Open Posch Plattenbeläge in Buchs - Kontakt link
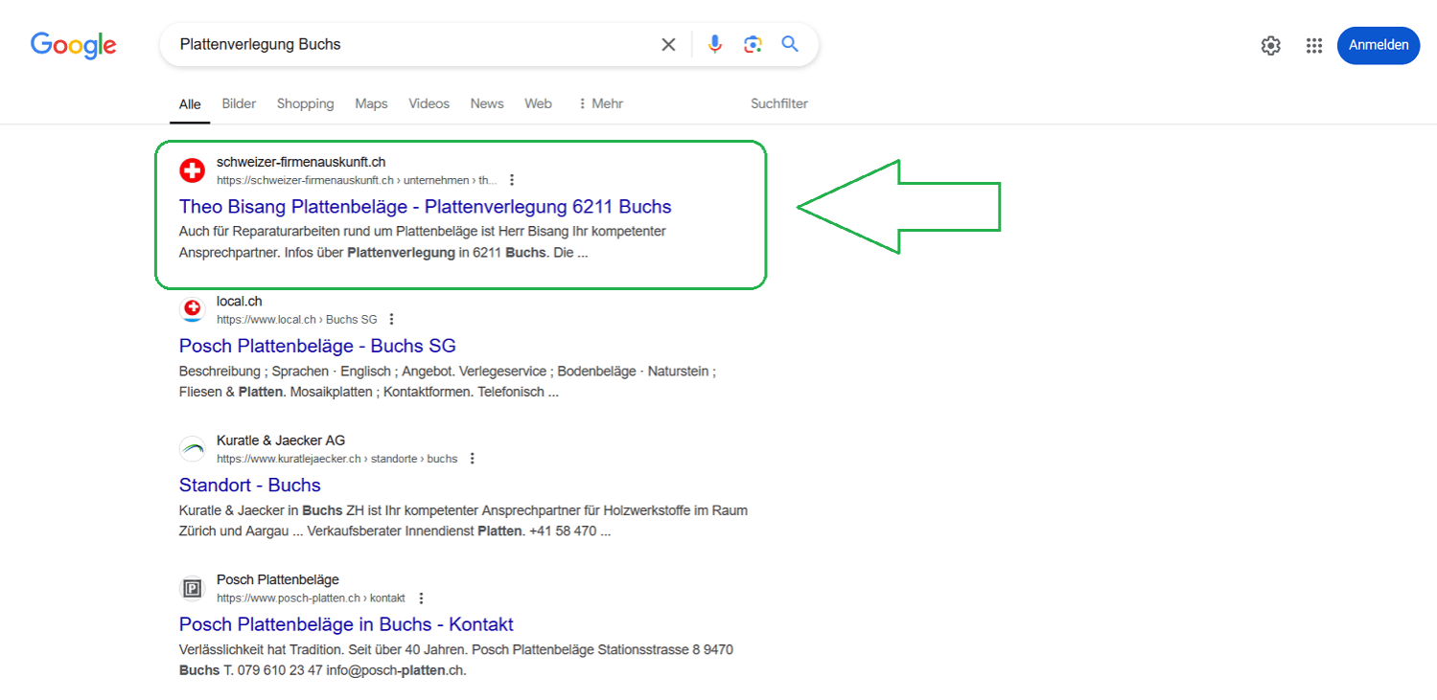 coord(346,624)
